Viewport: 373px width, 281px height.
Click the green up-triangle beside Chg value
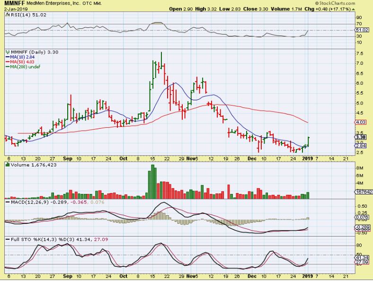point(353,9)
